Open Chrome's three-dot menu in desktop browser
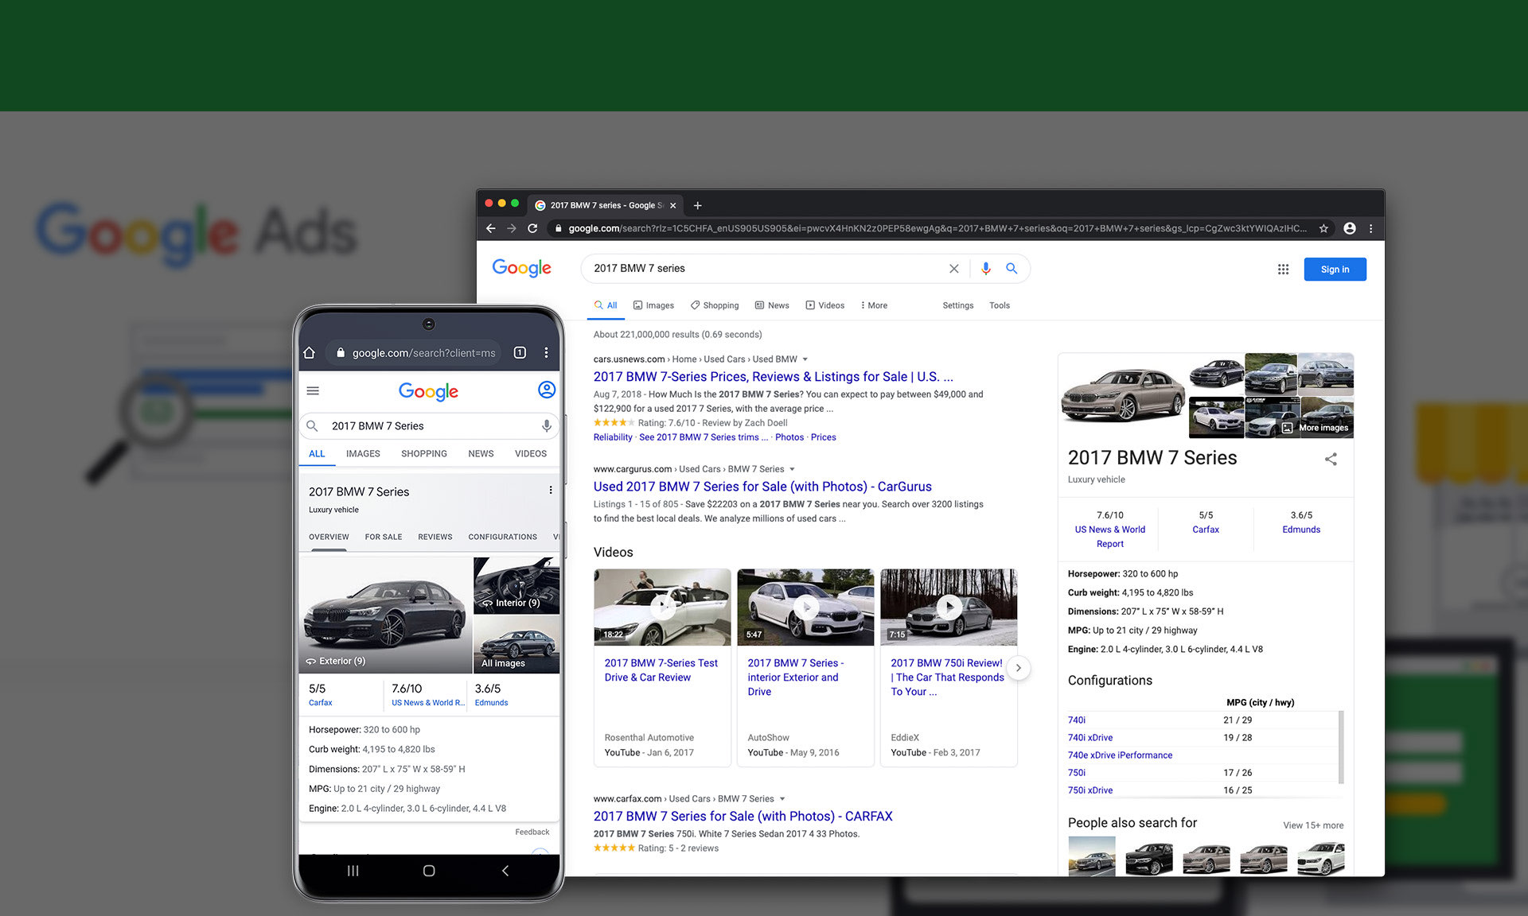The image size is (1528, 916). tap(1370, 228)
